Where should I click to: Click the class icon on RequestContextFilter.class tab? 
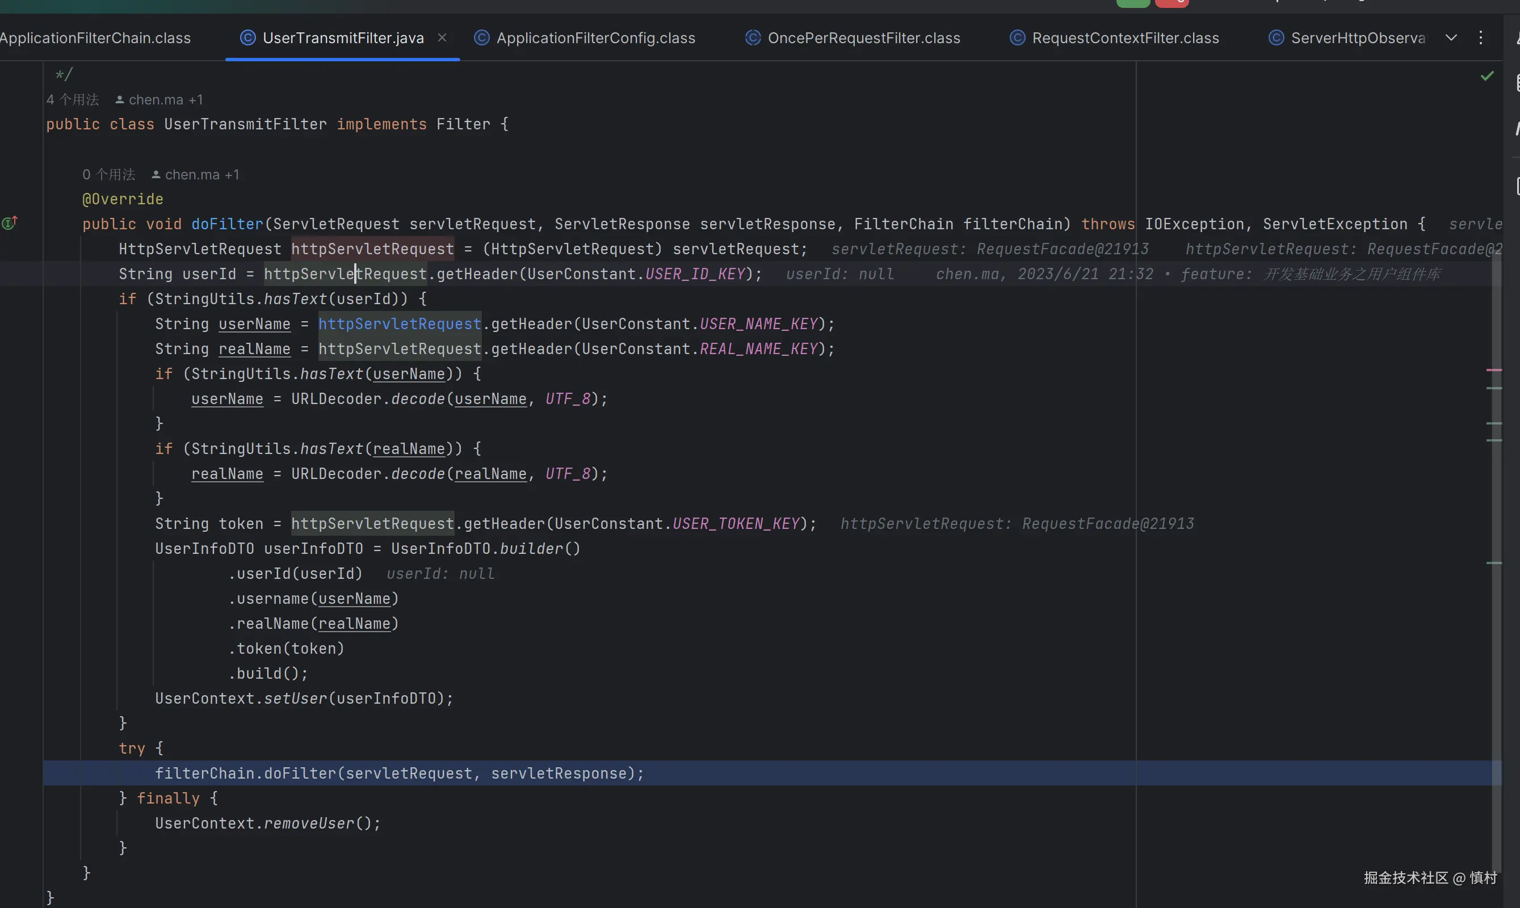(x=1017, y=38)
